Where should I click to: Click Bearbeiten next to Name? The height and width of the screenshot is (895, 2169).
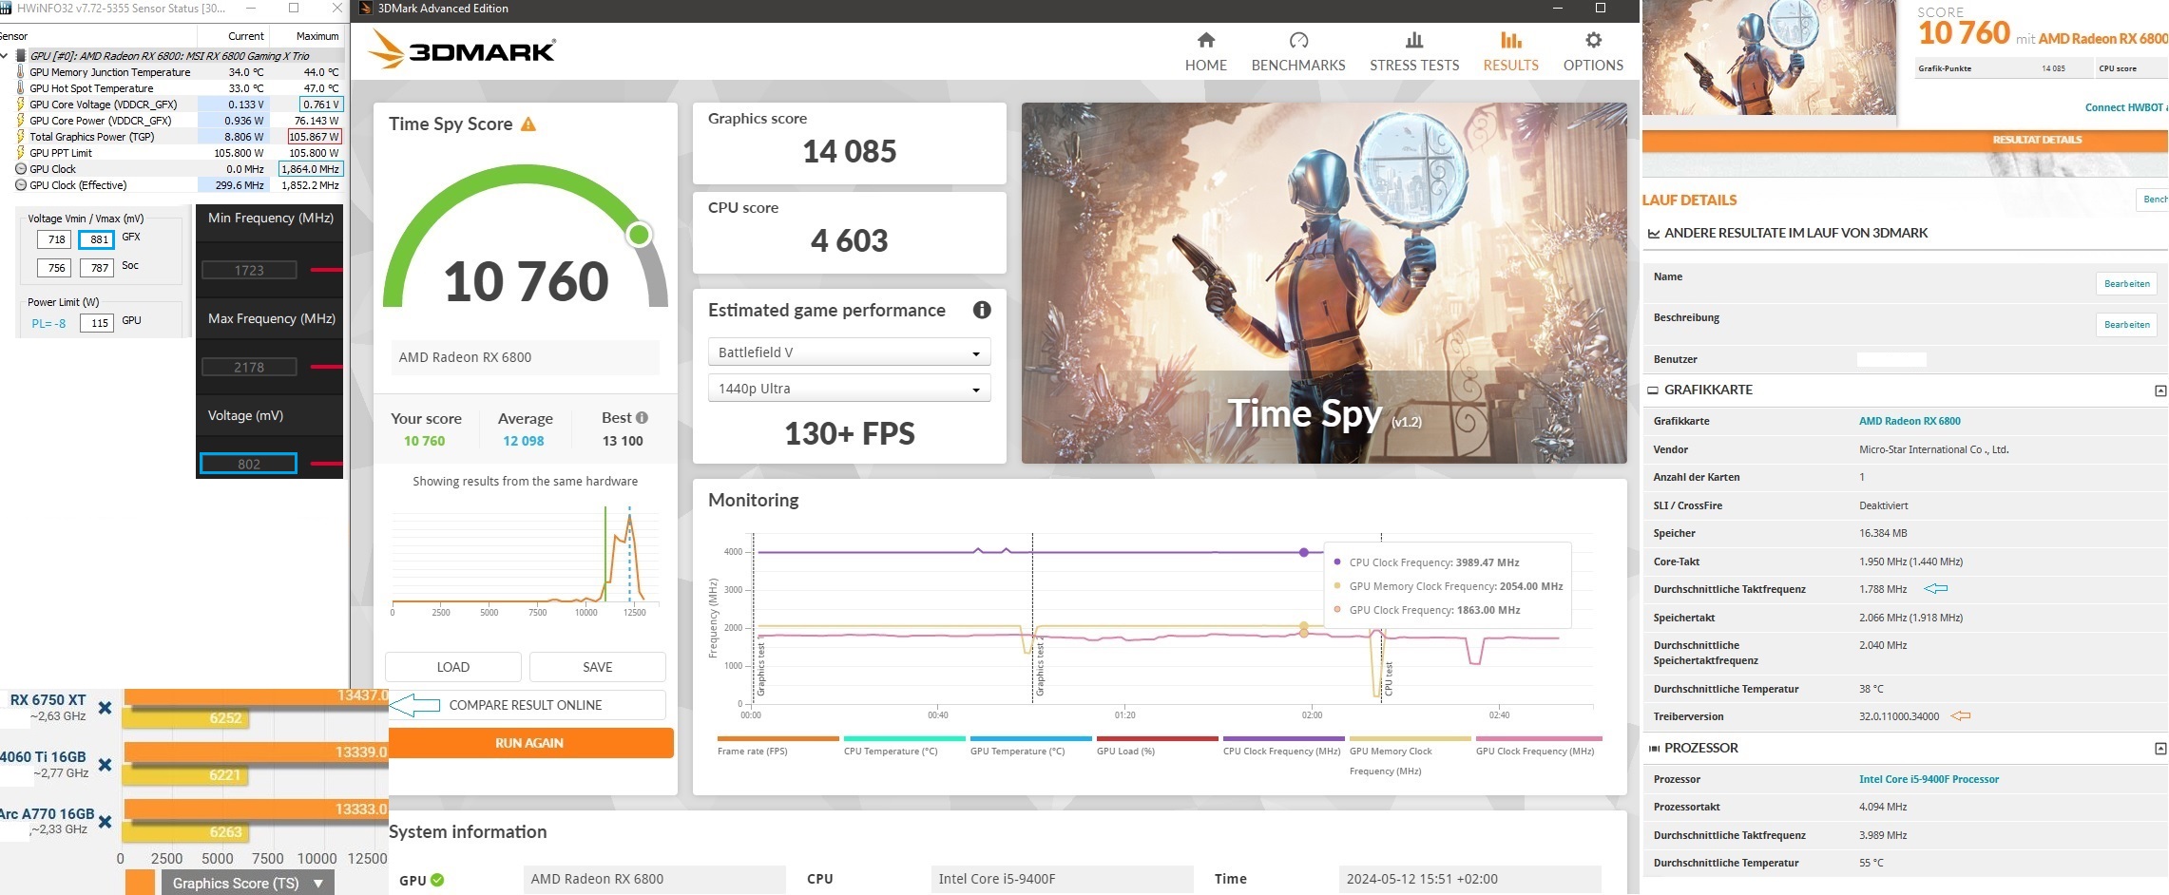pos(2126,283)
